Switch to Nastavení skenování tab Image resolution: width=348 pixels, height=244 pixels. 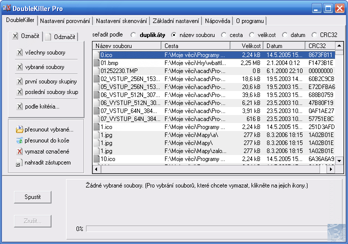tap(121, 21)
